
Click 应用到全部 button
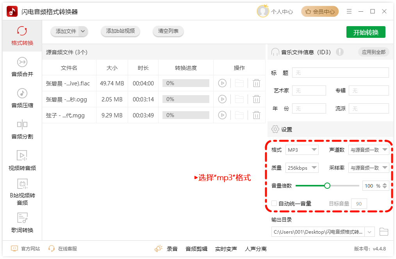373,52
